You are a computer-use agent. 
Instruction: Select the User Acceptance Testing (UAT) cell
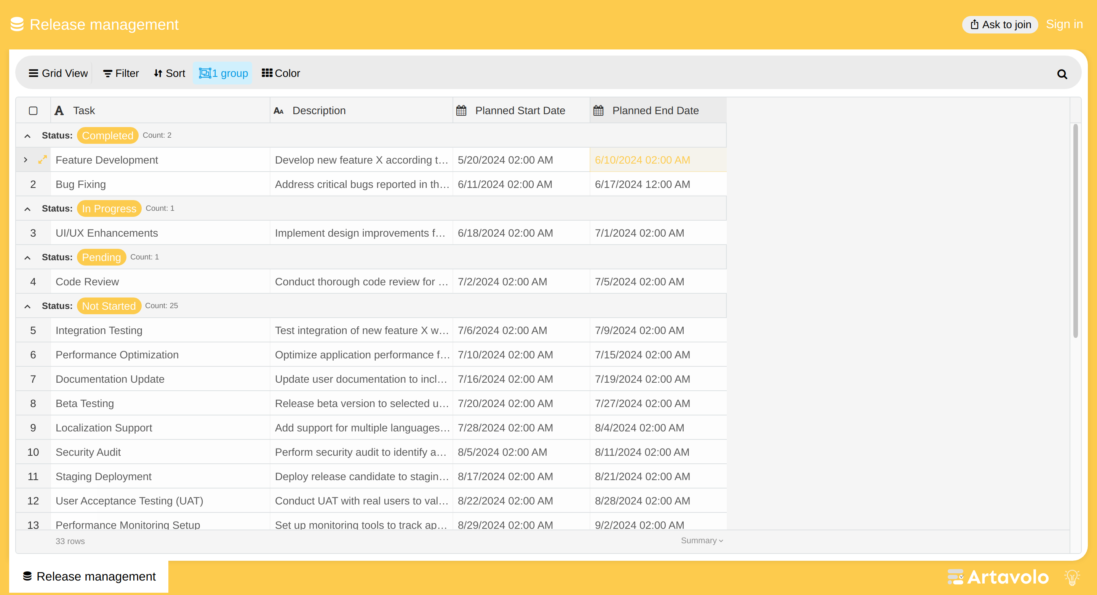click(x=160, y=501)
